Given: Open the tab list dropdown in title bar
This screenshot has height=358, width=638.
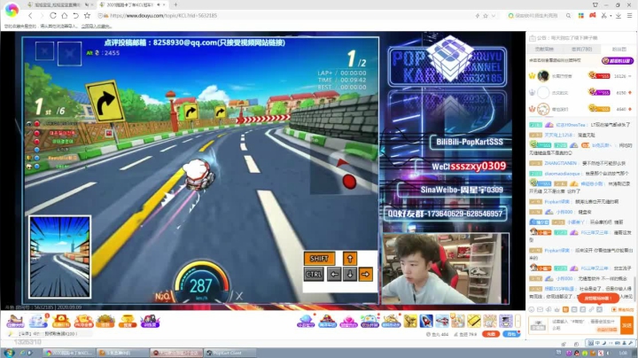Looking at the screenshot, I should [595, 5].
